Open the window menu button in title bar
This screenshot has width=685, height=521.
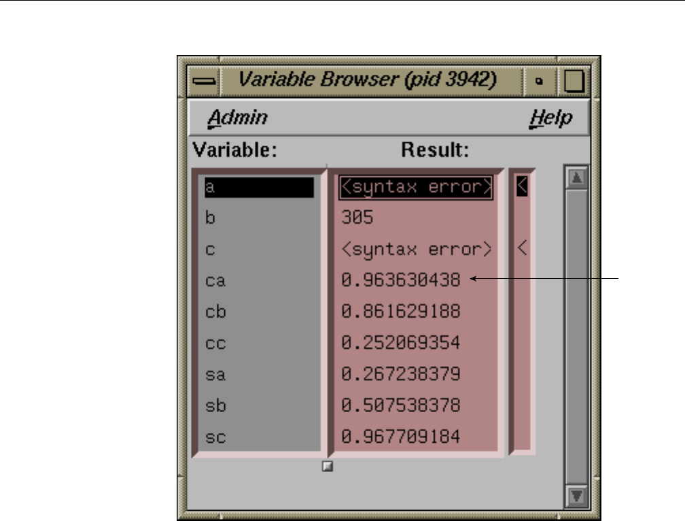204,81
